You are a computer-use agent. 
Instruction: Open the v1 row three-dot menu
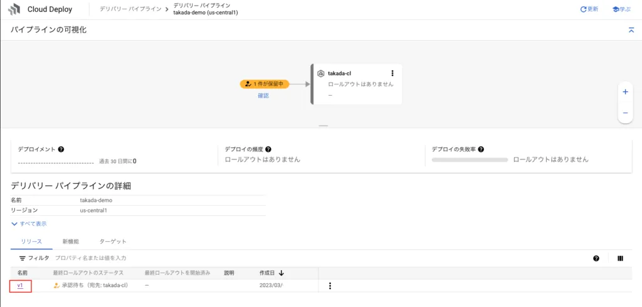click(x=330, y=286)
